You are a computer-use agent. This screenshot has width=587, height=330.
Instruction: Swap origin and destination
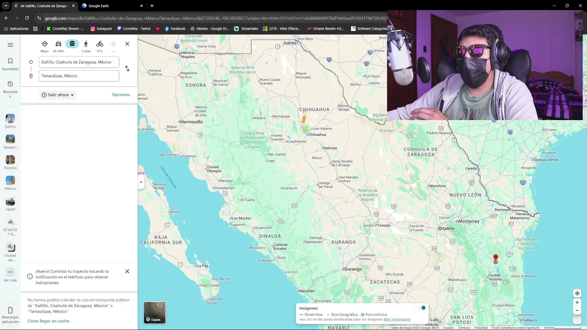coord(127,69)
